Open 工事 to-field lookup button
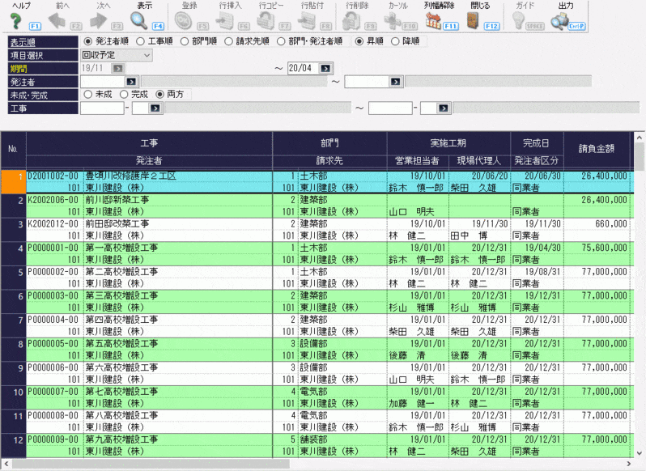Viewport: 646px width, 471px height. coord(444,108)
